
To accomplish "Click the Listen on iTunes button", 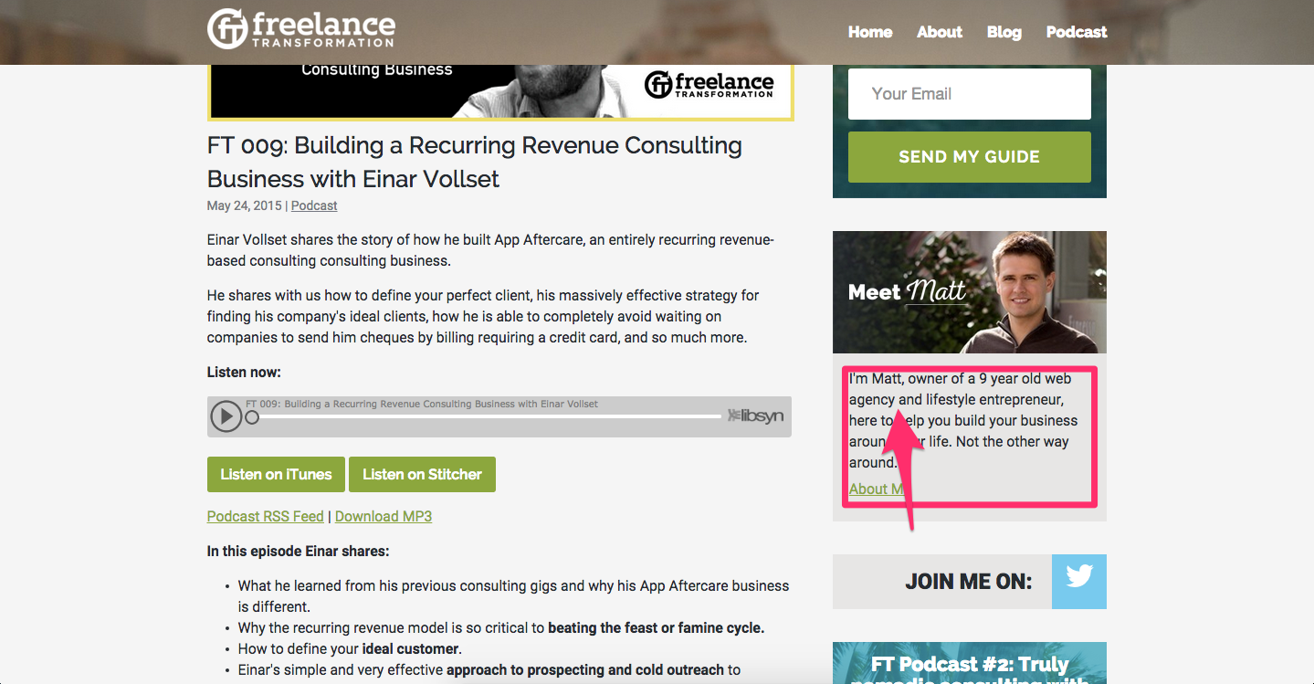I will [276, 475].
